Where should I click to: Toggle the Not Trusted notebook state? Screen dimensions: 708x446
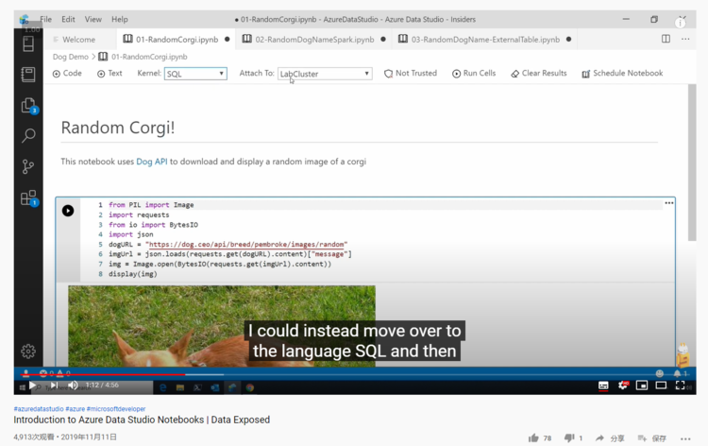point(411,73)
